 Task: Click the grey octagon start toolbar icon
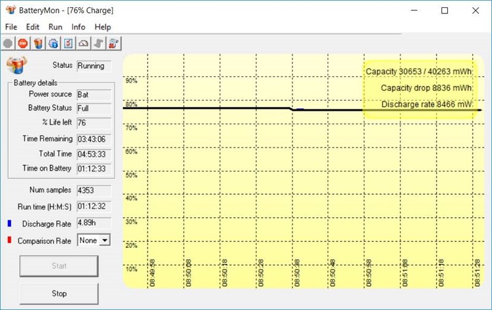[x=8, y=43]
